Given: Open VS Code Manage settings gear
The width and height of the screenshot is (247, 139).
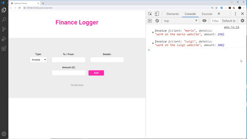Looking at the screenshot, I should 4,134.
